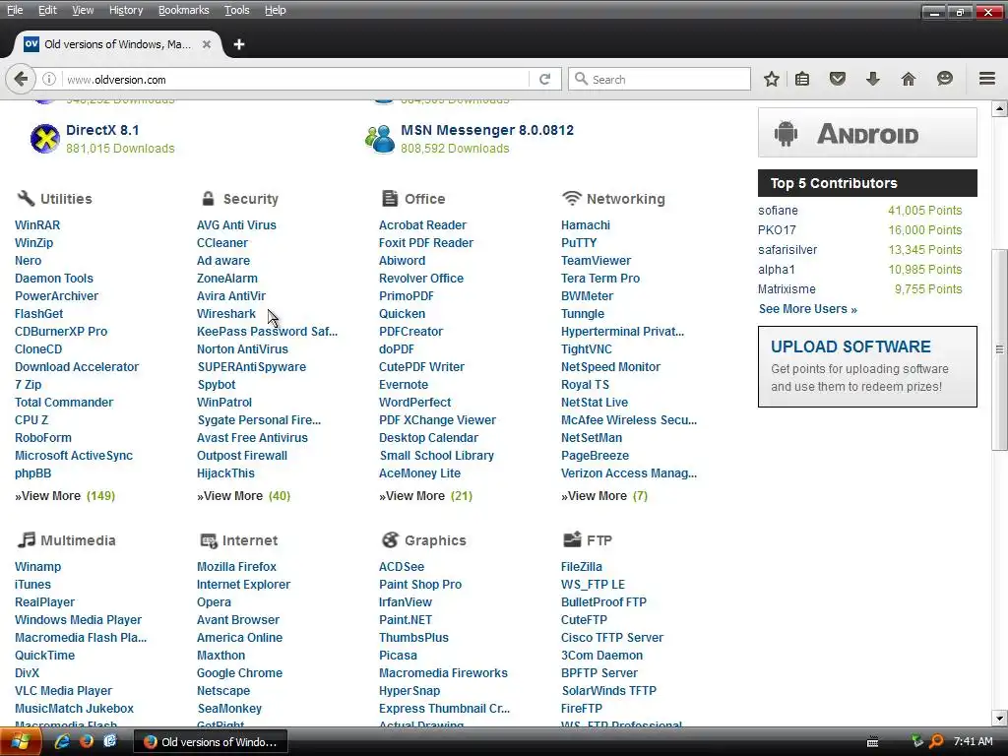Expand Office with View More (21)
Image resolution: width=1008 pixels, height=756 pixels.
click(425, 496)
